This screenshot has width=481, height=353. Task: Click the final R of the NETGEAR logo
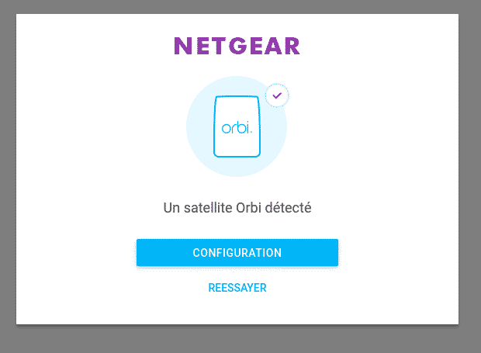(292, 46)
